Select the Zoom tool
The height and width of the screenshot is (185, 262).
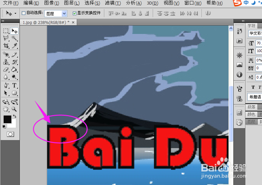tap(14, 109)
